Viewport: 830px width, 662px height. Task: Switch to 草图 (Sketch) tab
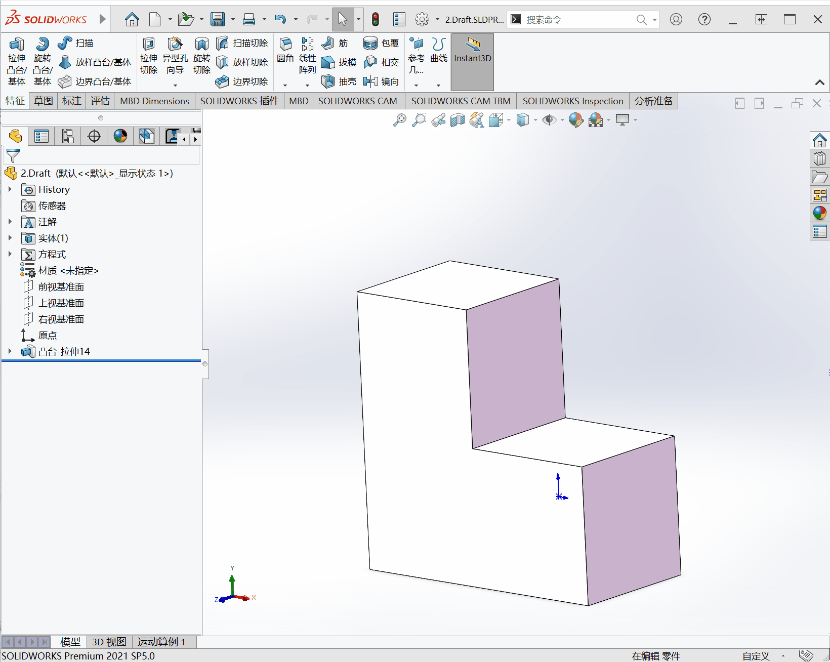click(44, 101)
